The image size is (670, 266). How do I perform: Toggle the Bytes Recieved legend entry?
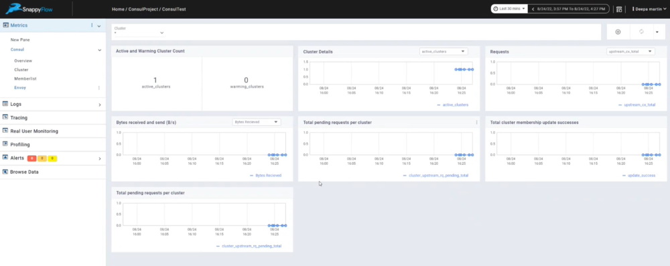pos(265,176)
